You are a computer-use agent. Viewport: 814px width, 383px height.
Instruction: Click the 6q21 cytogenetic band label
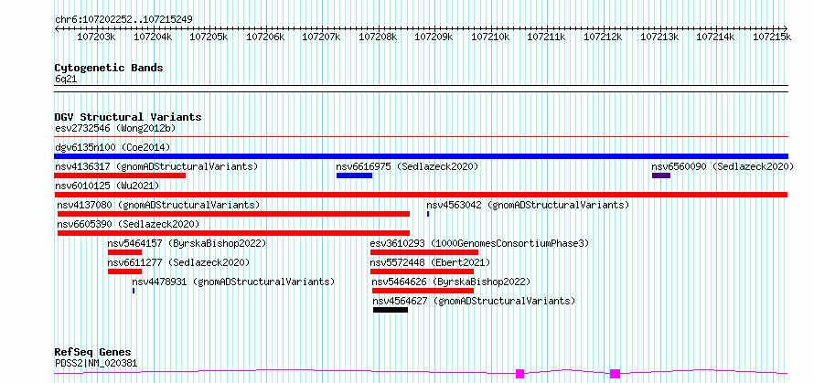click(66, 79)
